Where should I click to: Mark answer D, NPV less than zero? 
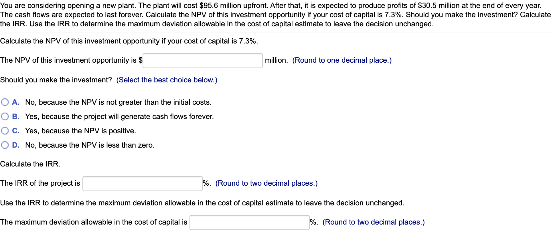pos(5,145)
